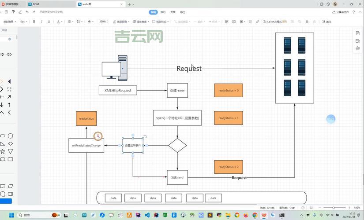Toggle underline text formatting
The width and height of the screenshot is (364, 220).
tap(49, 21)
